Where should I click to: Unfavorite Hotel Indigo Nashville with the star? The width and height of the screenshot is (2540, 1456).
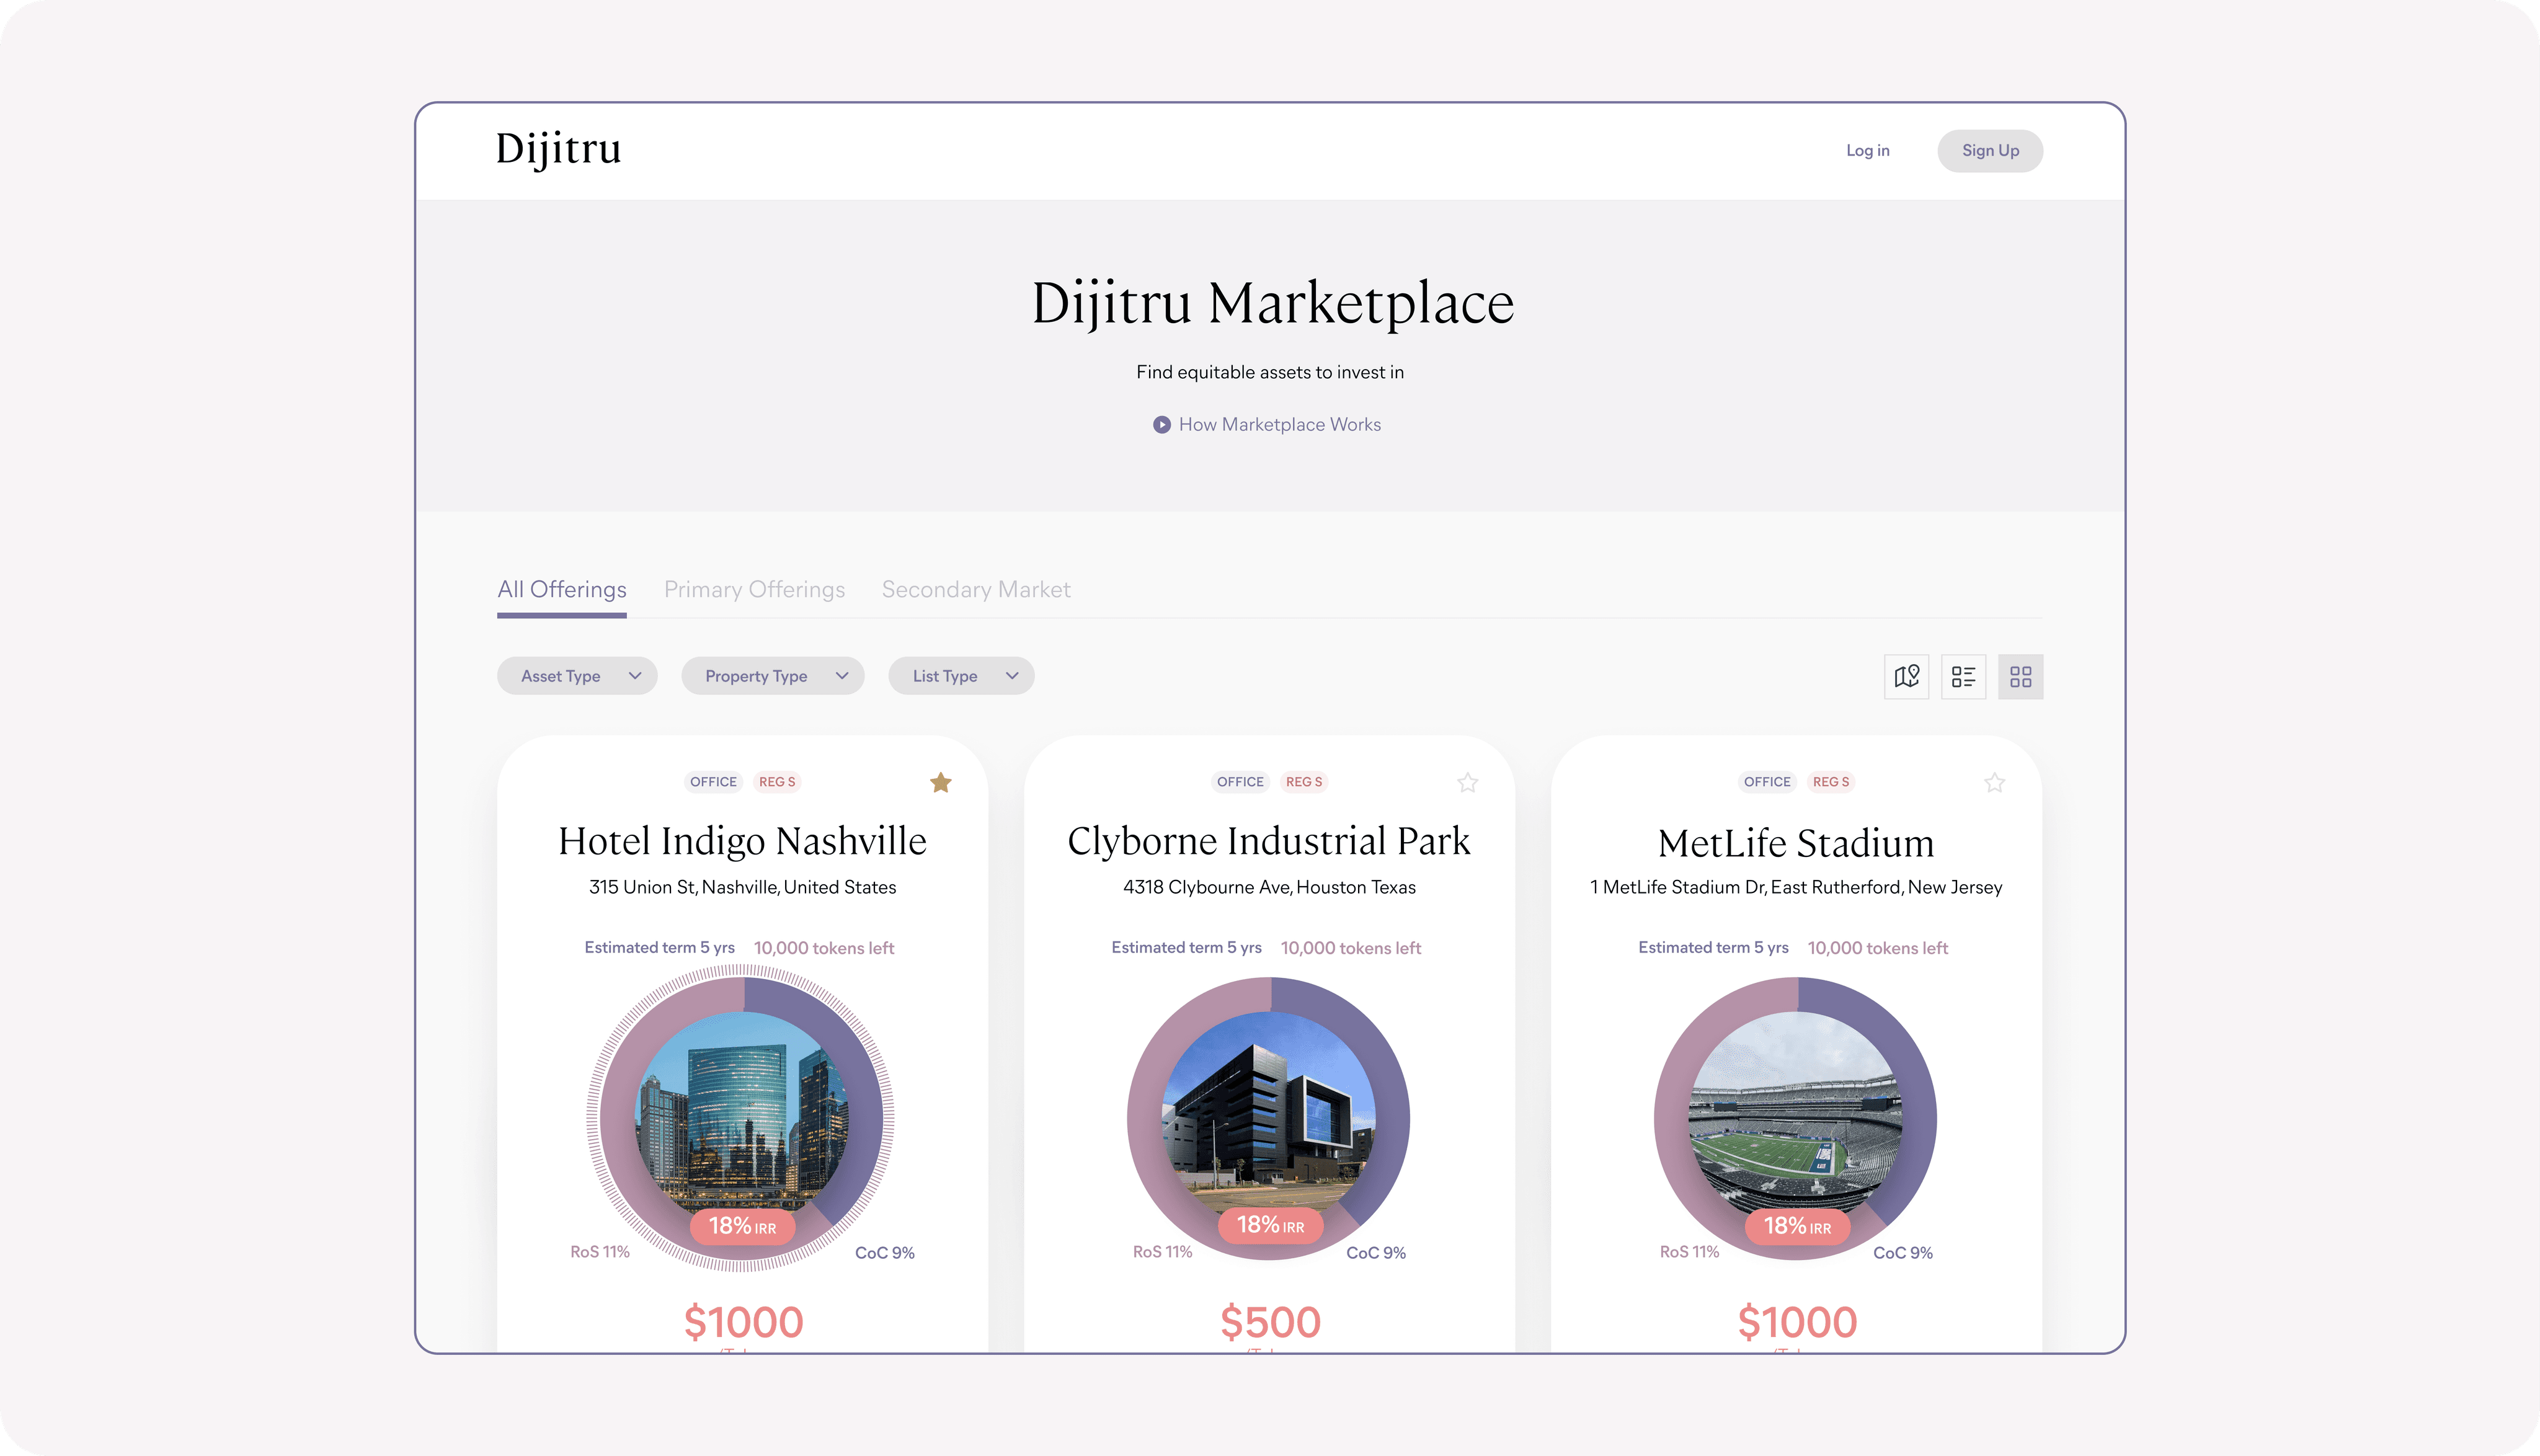940,782
